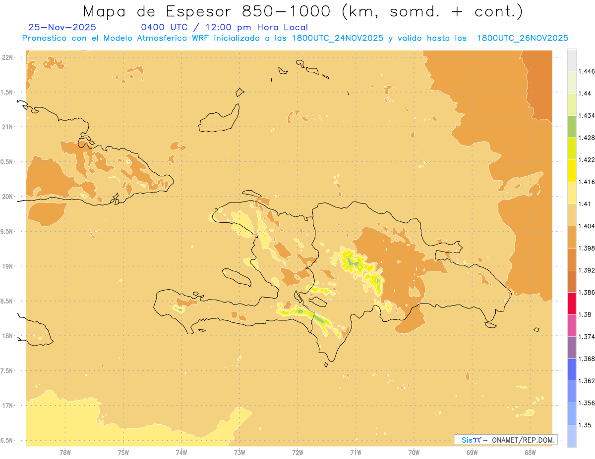595x459 pixels.
Task: Click the WRF model forecast subtitle line
Action: [295, 38]
